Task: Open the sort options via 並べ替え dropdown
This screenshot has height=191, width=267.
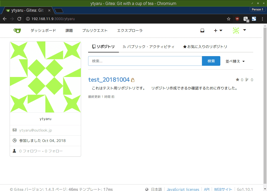Action: pos(235,61)
